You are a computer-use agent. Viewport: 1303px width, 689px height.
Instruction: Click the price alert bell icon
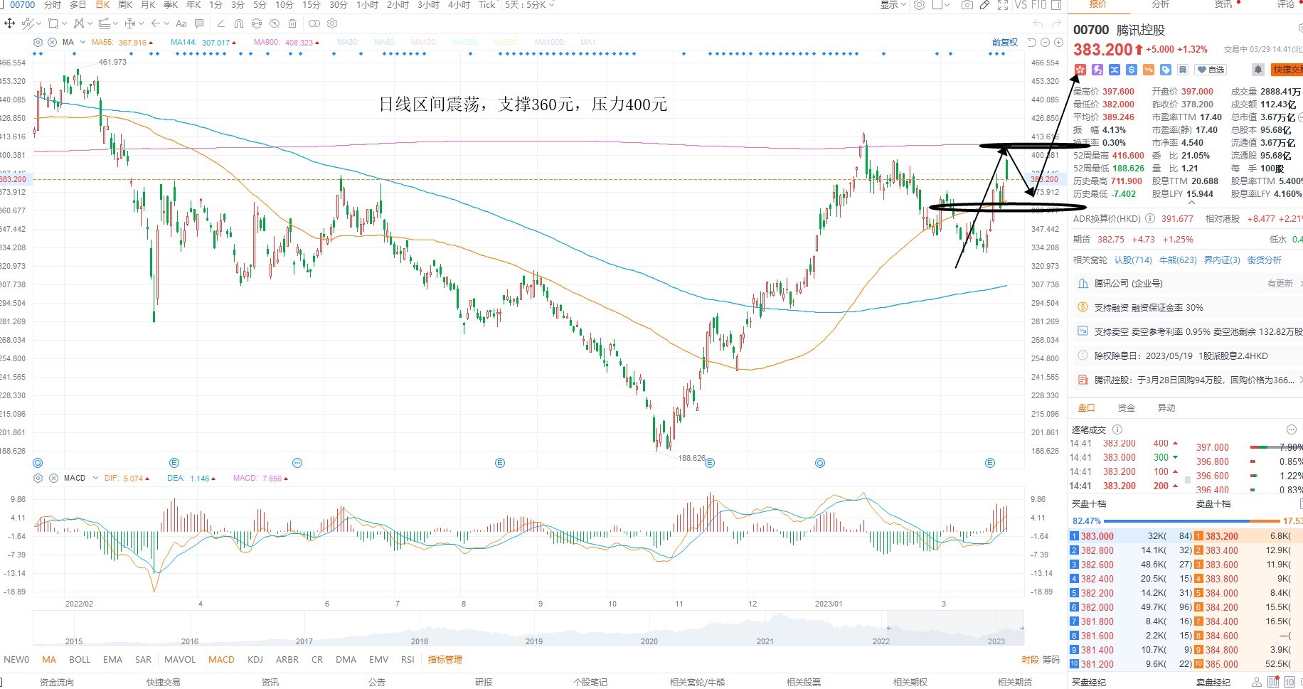[1258, 70]
